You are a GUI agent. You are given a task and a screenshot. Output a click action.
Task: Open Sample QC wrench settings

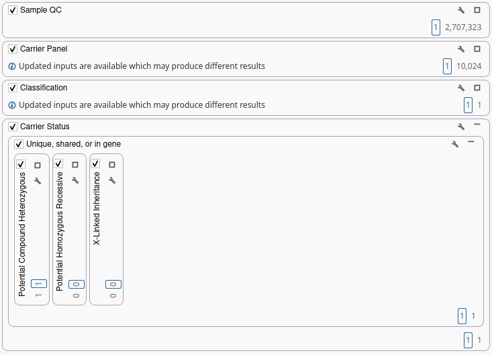(461, 11)
